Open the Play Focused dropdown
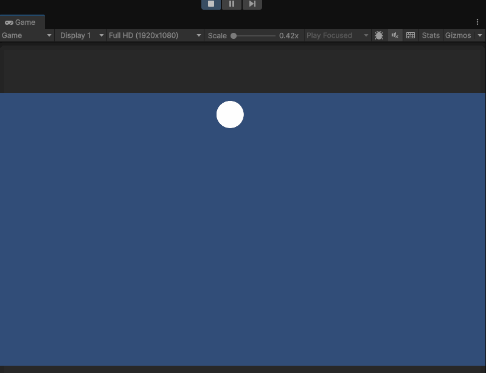486x373 pixels. click(x=337, y=36)
